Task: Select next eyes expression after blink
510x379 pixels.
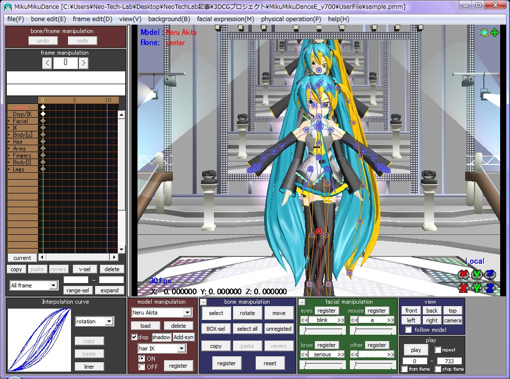Action: click(340, 320)
